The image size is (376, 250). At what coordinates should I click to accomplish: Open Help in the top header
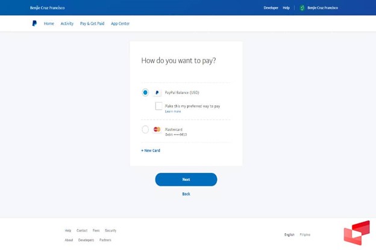286,8
